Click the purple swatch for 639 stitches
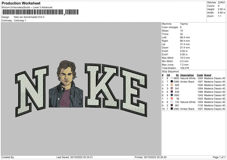Viewport: 227px width, 160px height. [172, 92]
